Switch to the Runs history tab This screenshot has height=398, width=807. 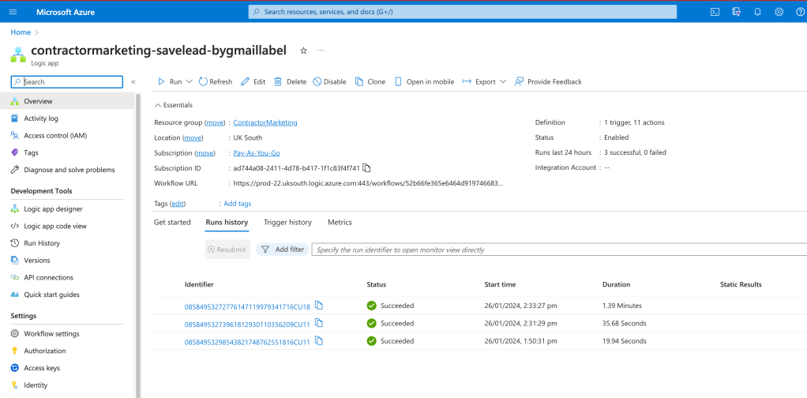pyautogui.click(x=227, y=223)
